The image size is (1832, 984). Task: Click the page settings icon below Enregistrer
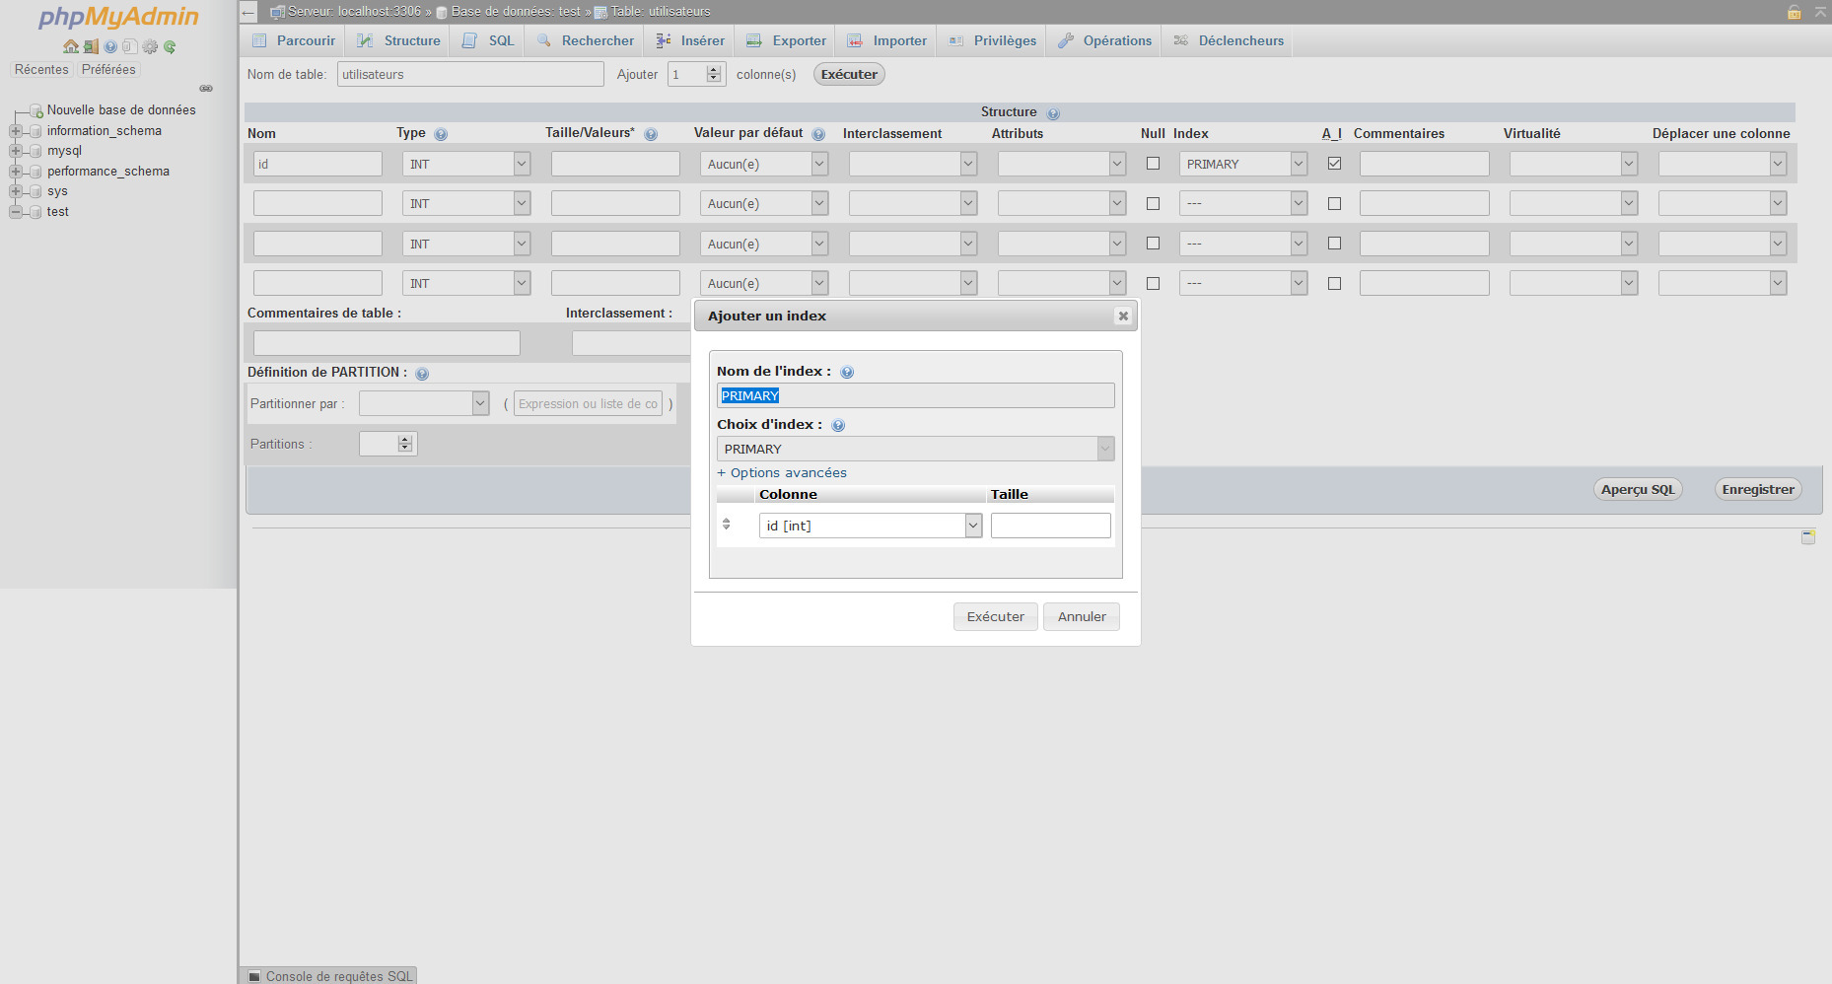[1808, 536]
